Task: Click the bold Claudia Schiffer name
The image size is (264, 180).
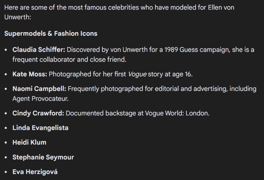Action: [x=38, y=49]
